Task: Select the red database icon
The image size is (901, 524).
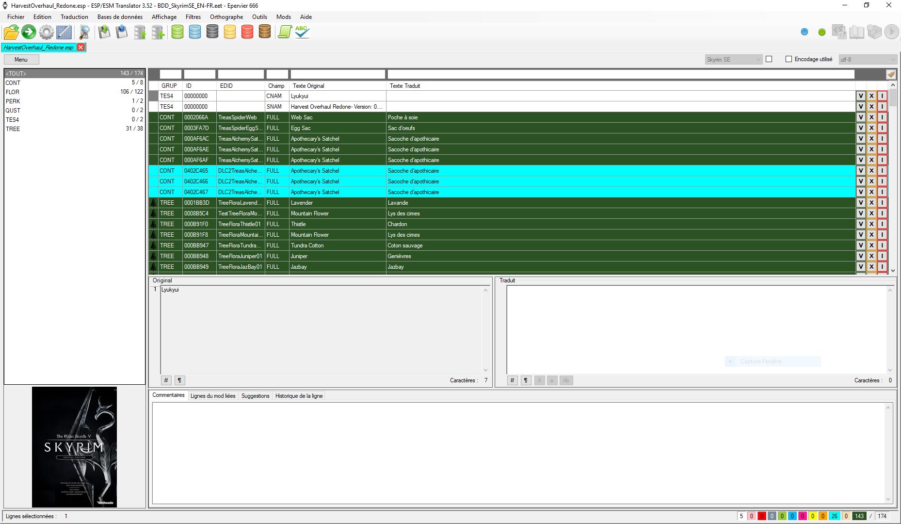Action: [247, 33]
